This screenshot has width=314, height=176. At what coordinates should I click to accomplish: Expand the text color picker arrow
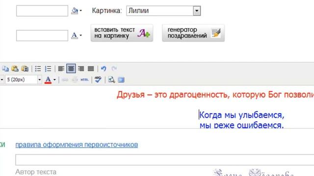54,80
